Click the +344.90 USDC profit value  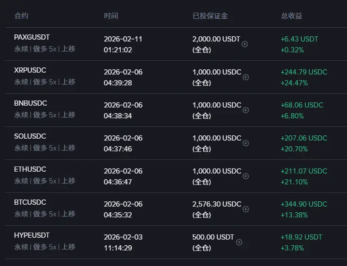pyautogui.click(x=304, y=204)
